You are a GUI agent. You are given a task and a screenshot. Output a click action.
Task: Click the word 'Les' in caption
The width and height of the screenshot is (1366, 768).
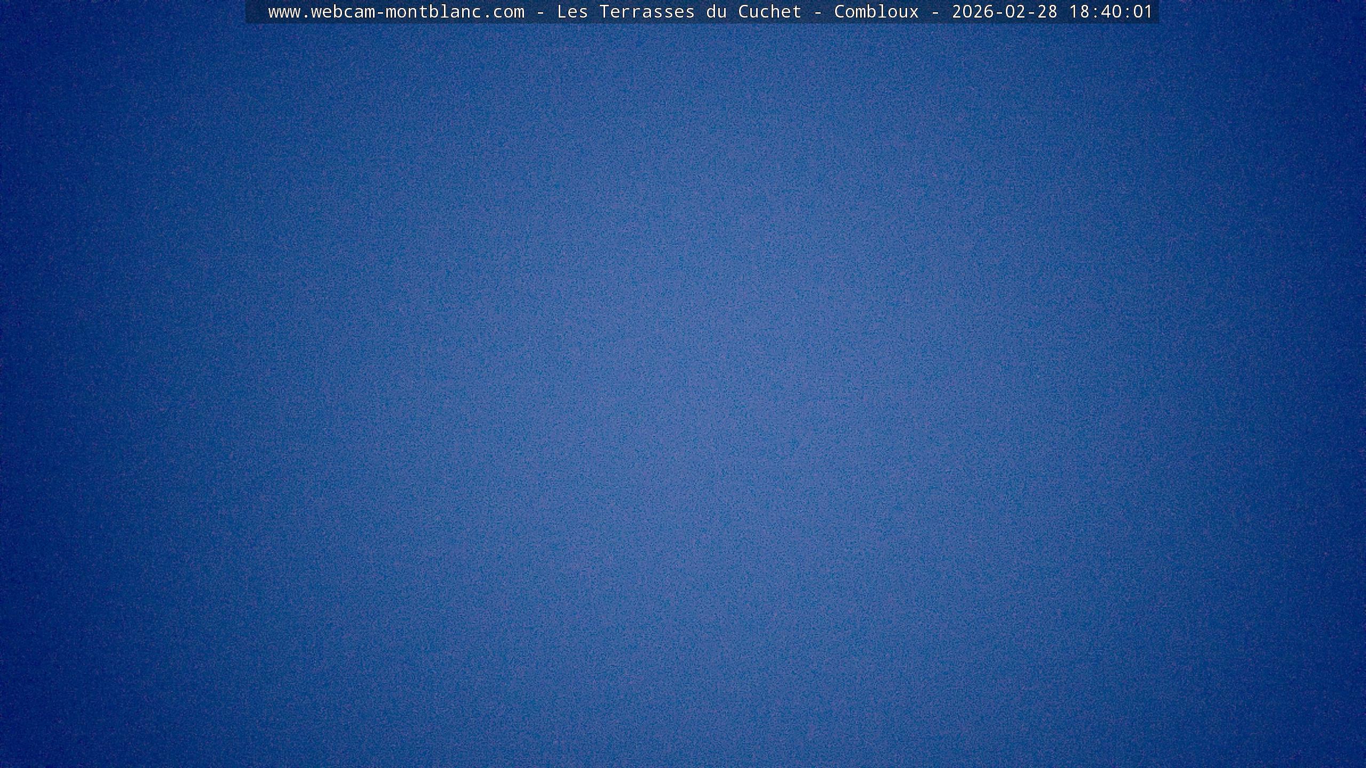pyautogui.click(x=572, y=12)
